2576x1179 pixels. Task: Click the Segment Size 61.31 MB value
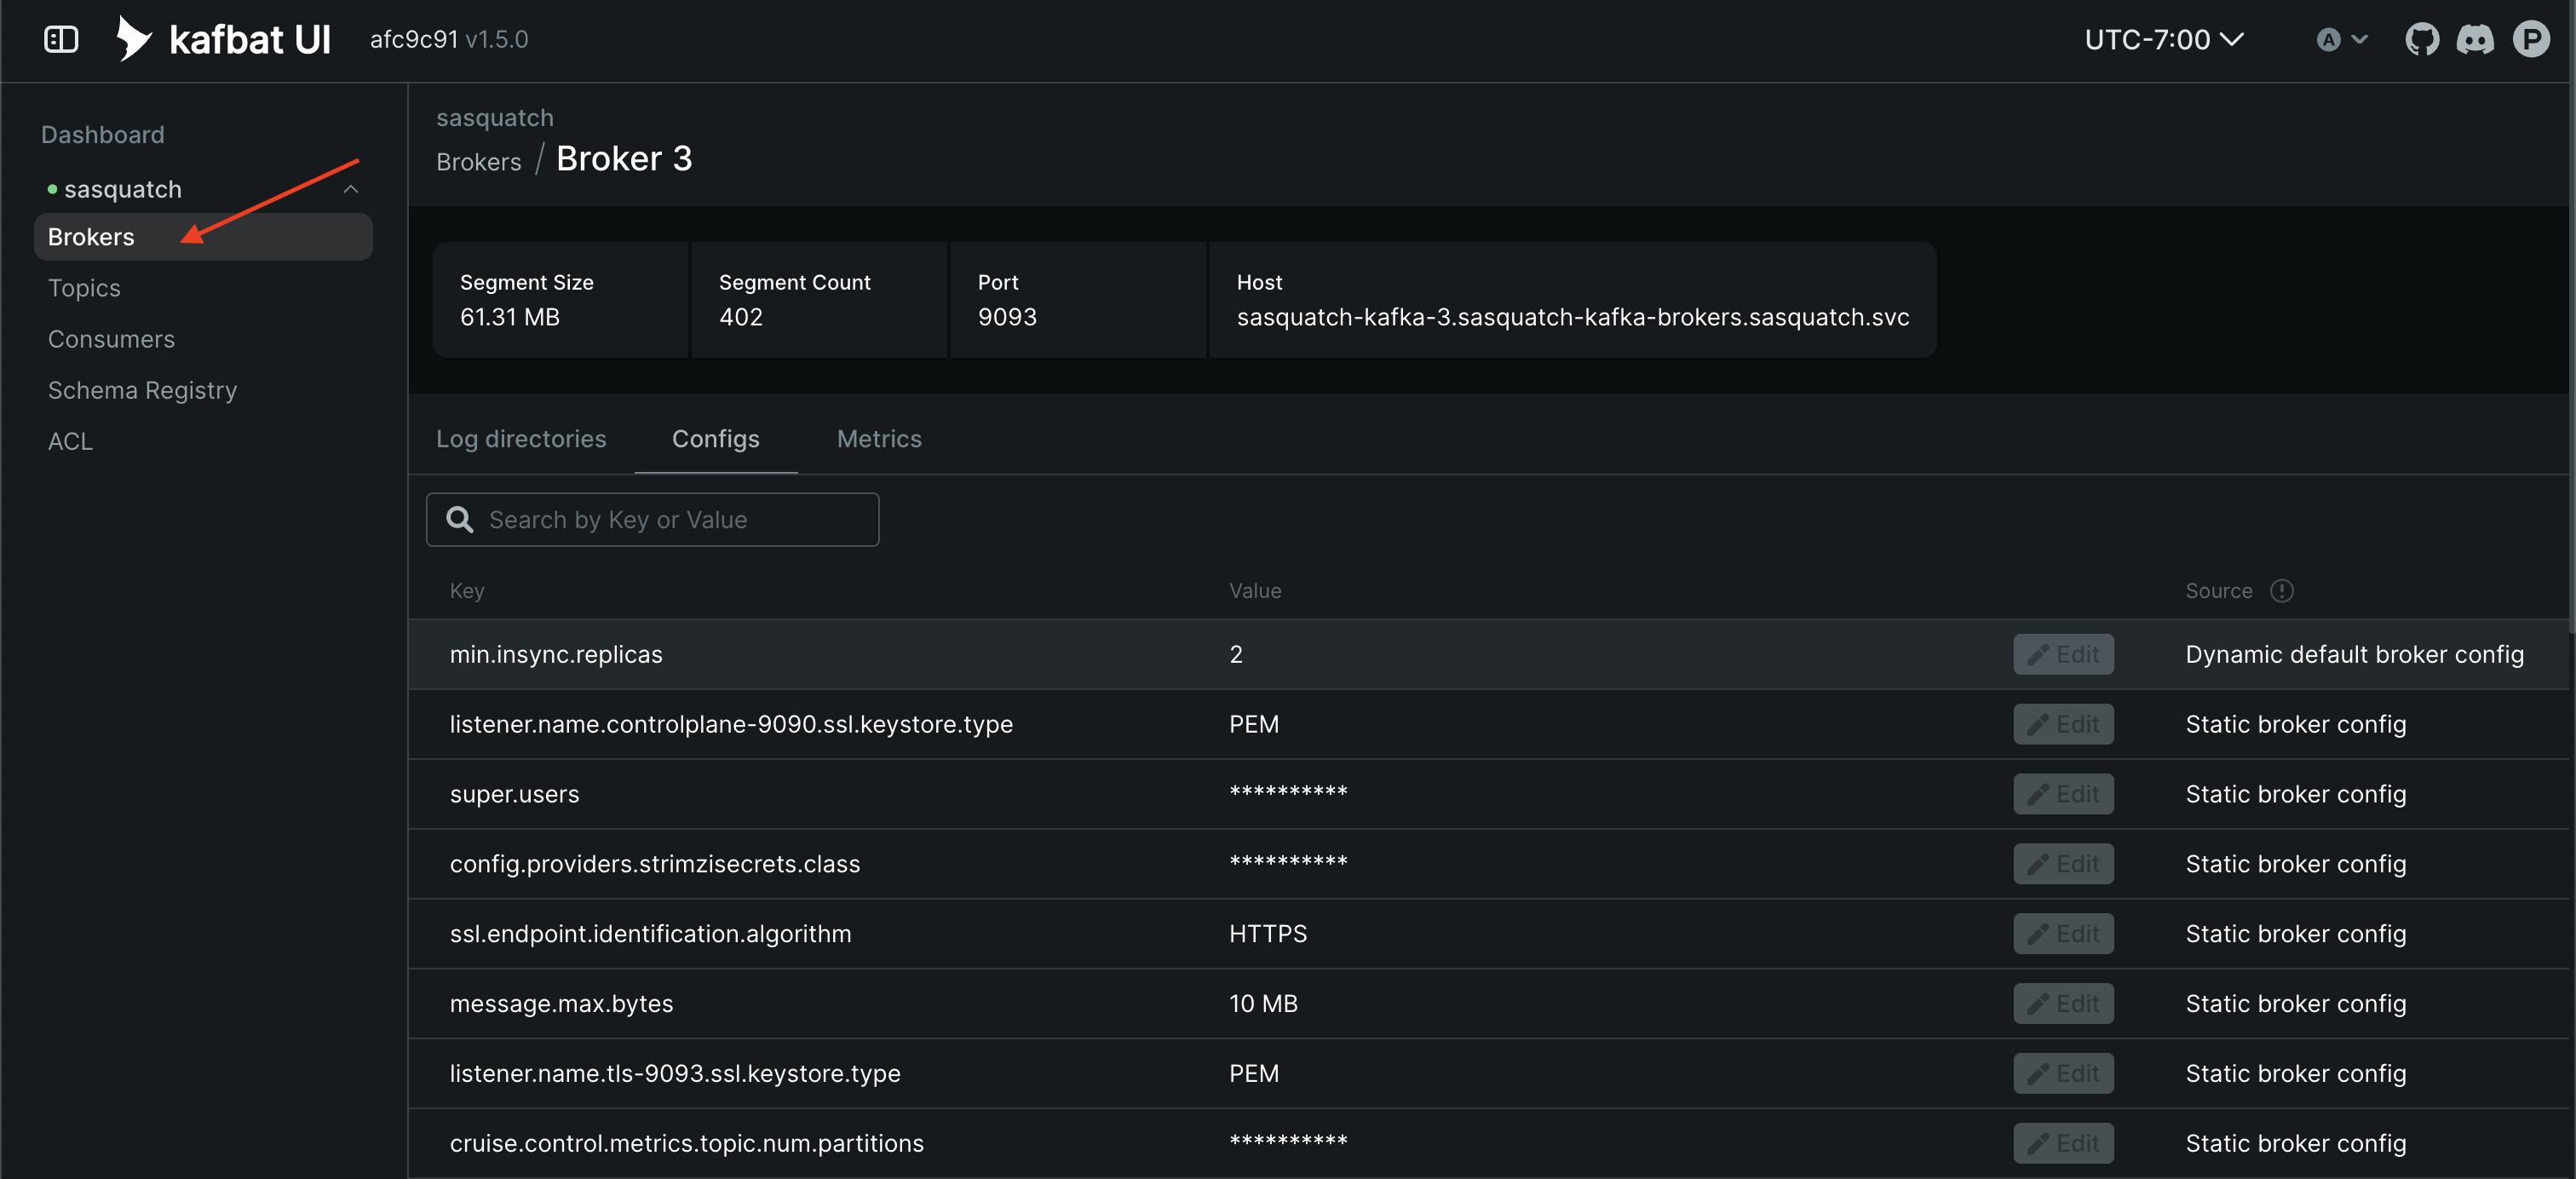[x=510, y=317]
